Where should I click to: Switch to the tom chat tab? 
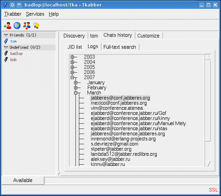94,36
